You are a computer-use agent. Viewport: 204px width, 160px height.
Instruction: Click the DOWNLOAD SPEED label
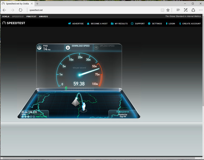pyautogui.click(x=81, y=46)
